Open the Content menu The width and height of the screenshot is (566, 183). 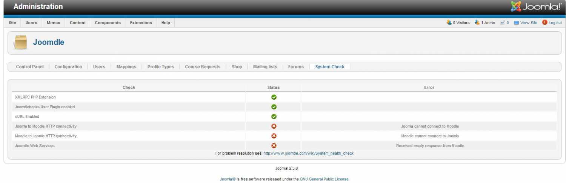pyautogui.click(x=77, y=23)
